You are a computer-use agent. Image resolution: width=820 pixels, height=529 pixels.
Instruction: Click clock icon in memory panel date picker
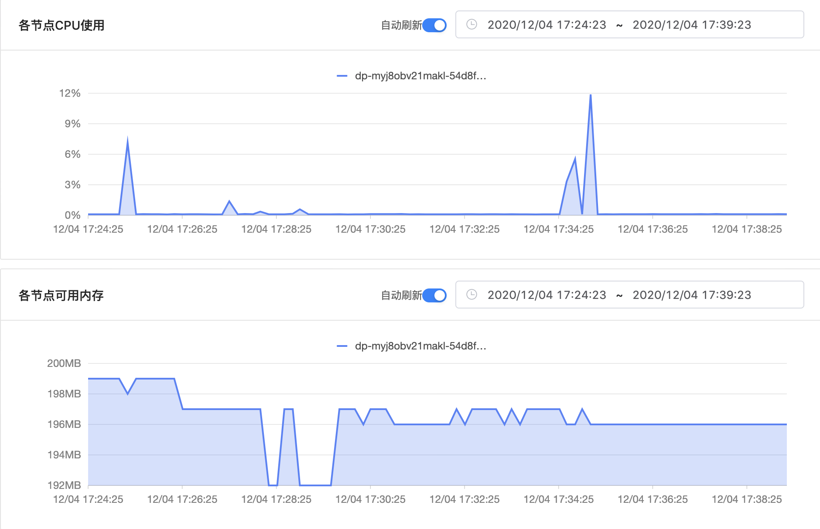(471, 295)
